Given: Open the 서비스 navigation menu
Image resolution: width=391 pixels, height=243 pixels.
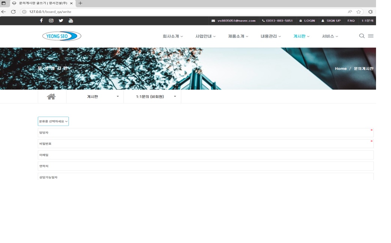Looking at the screenshot, I should point(330,36).
